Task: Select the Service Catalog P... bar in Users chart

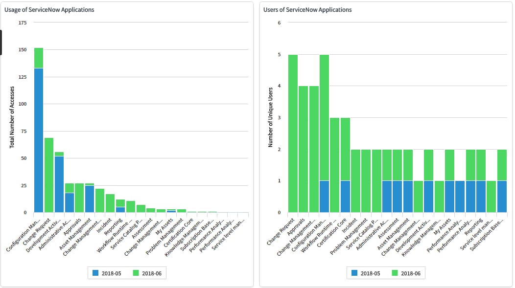Action: (x=376, y=181)
